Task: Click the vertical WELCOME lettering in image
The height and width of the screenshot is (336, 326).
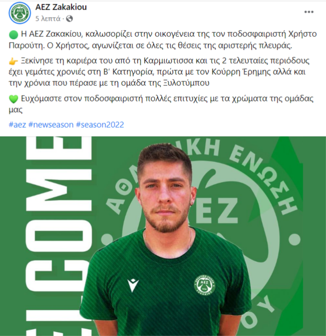Action: pyautogui.click(x=58, y=236)
